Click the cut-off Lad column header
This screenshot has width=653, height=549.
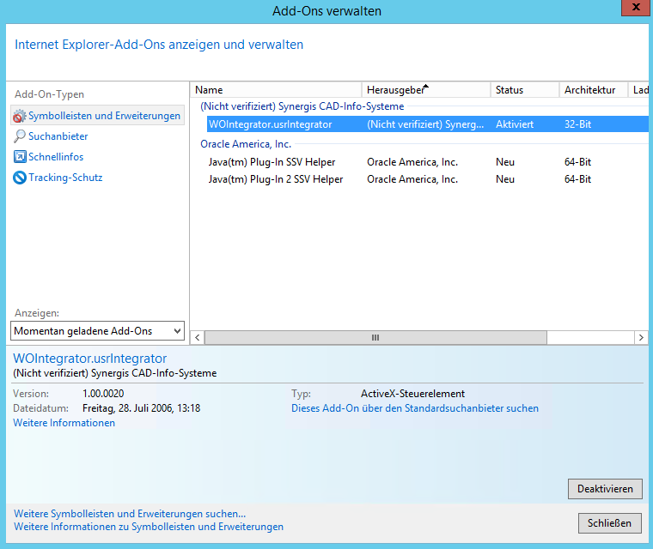pyautogui.click(x=639, y=90)
